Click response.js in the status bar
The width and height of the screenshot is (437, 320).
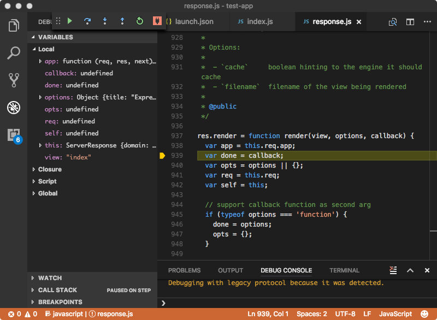tap(111, 314)
